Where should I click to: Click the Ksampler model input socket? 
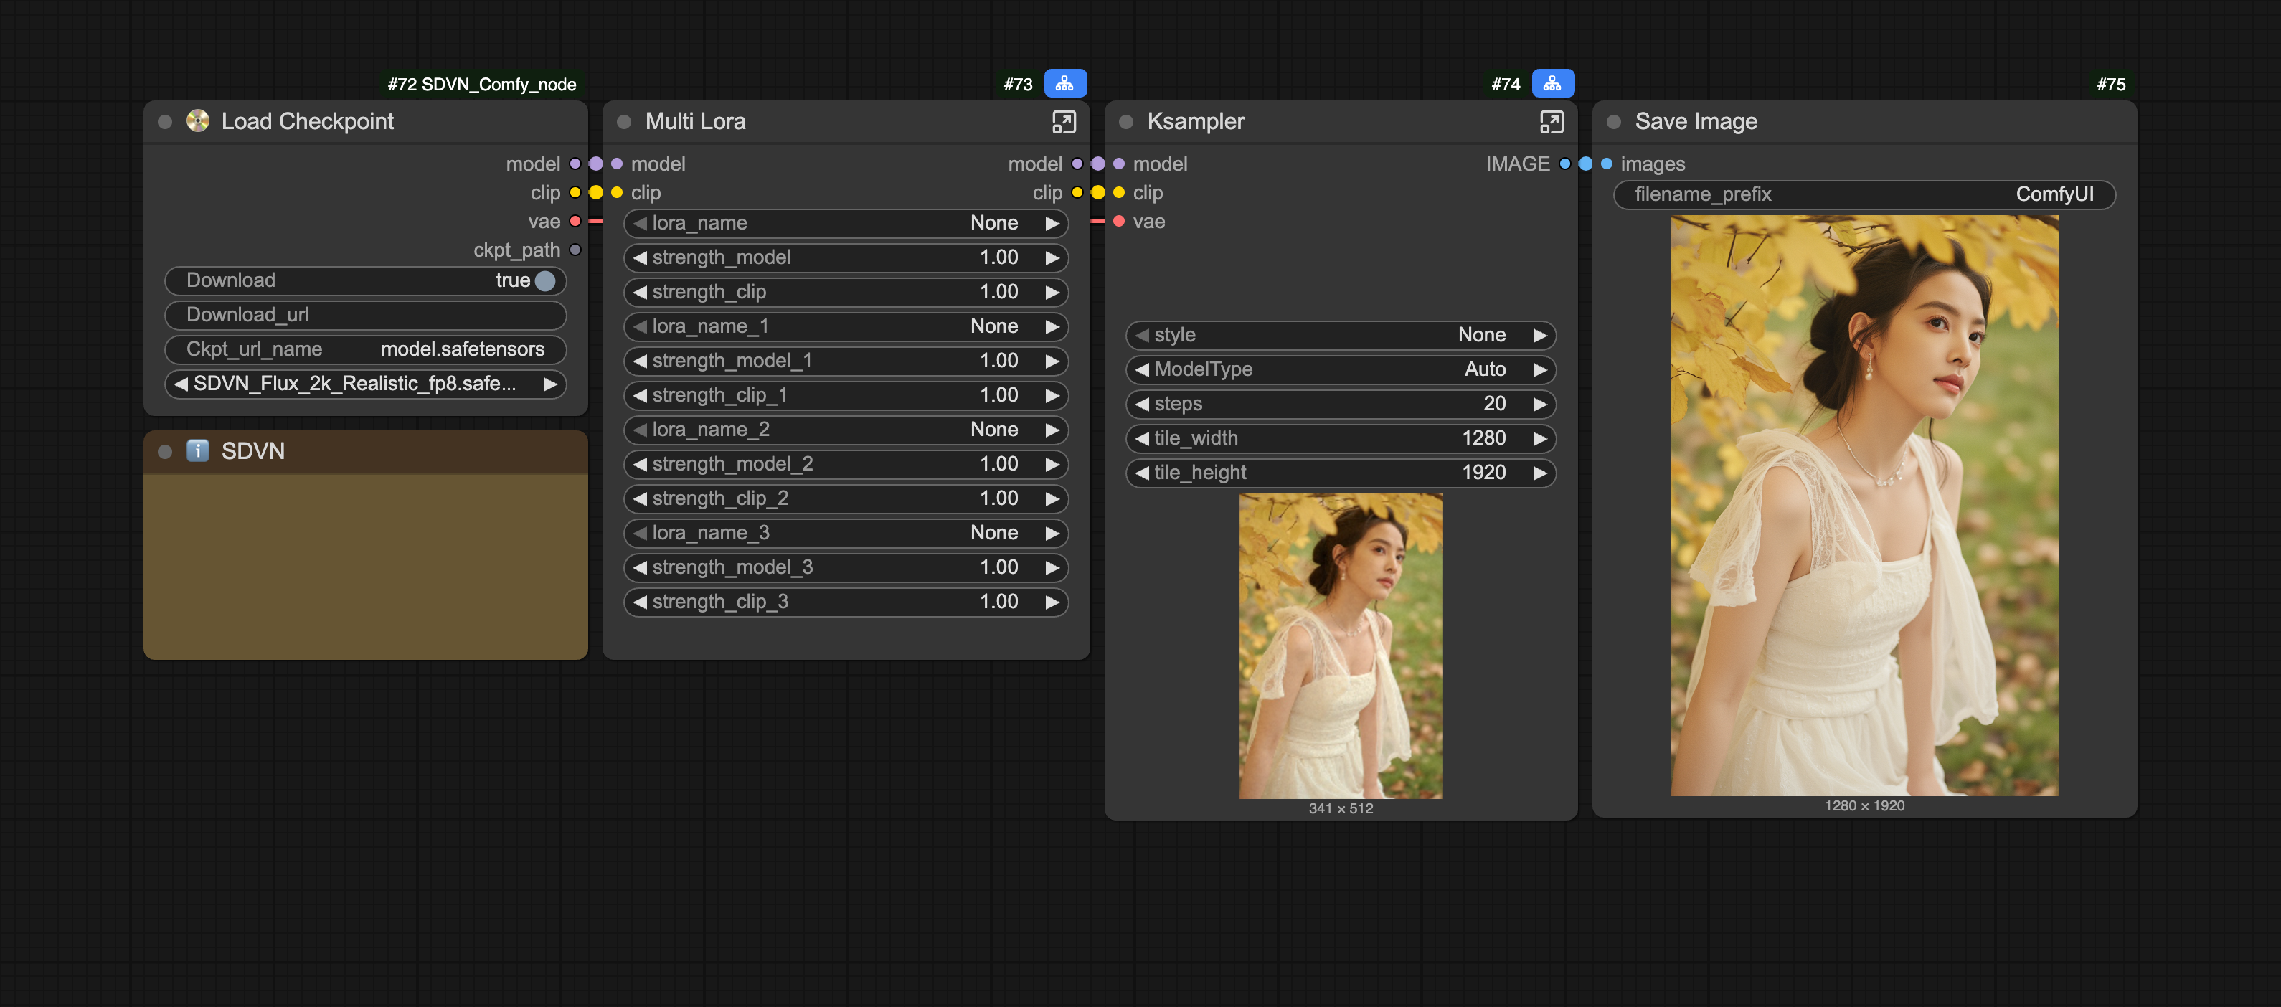1119,164
